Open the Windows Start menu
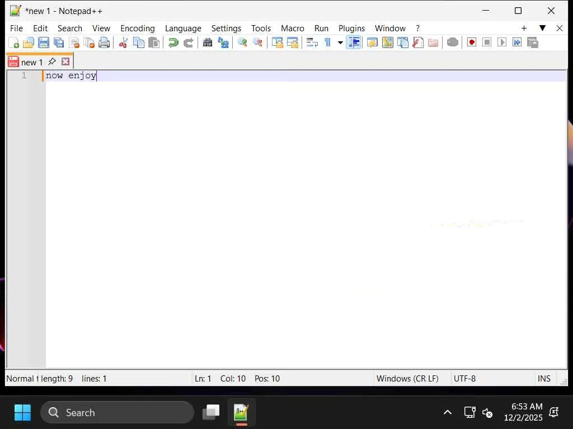Viewport: 573px width, 429px height. click(x=22, y=413)
